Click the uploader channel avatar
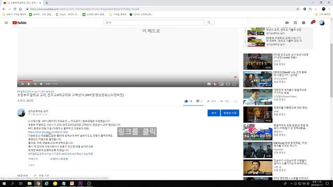333x187 pixels. (21, 113)
